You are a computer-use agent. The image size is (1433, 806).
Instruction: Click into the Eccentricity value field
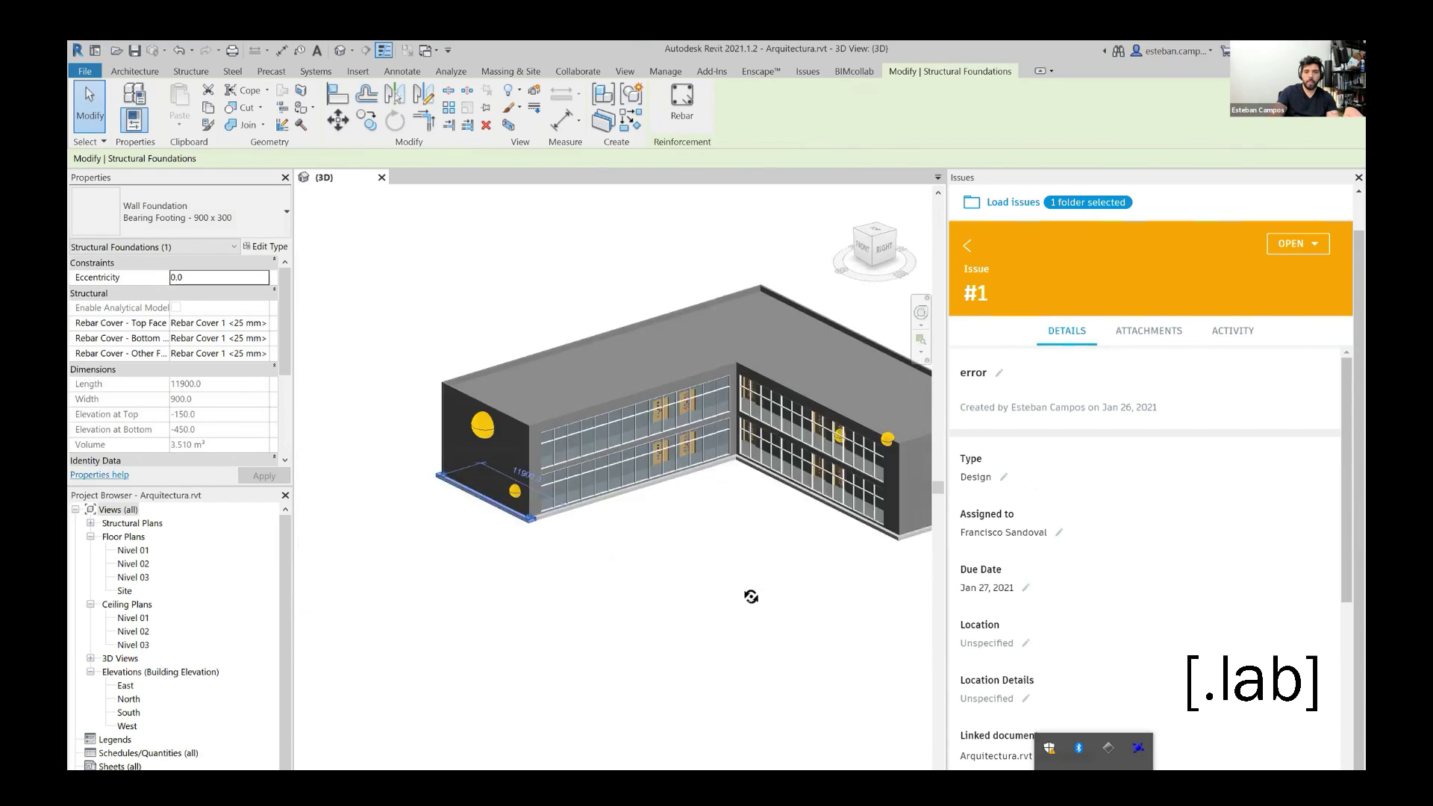click(219, 278)
